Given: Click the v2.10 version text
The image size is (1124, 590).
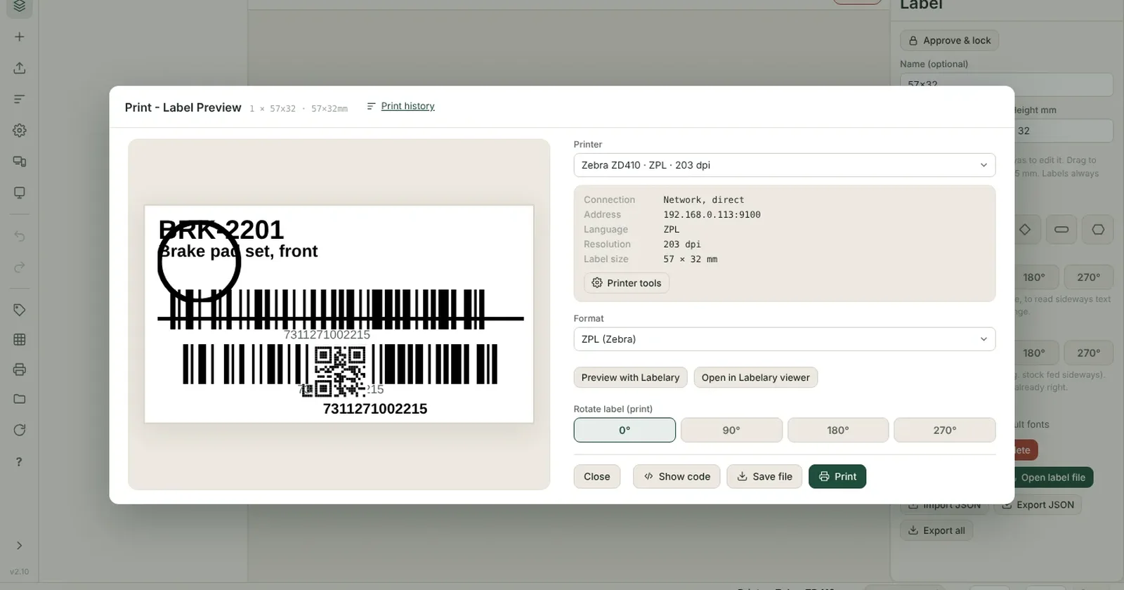Looking at the screenshot, I should click(x=20, y=572).
